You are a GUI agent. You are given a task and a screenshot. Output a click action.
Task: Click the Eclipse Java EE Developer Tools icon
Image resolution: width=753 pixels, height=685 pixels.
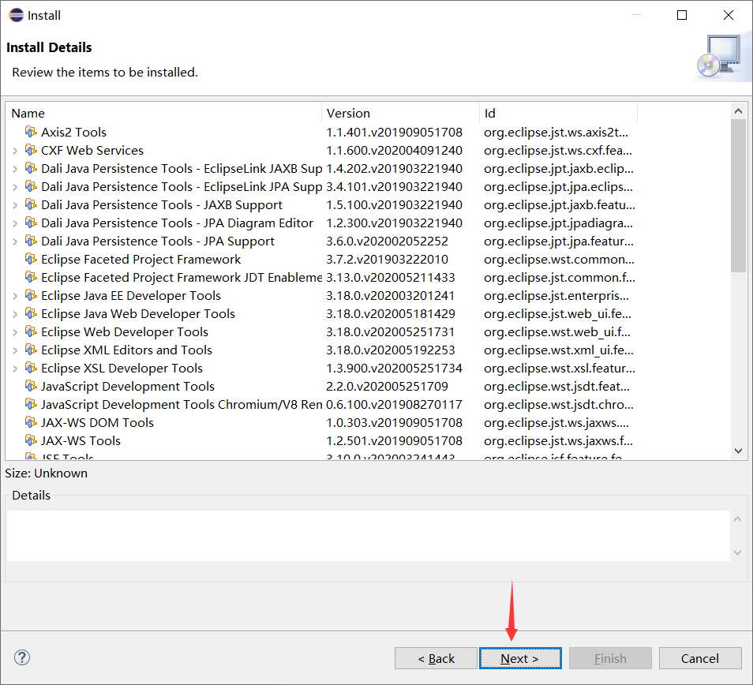pyautogui.click(x=31, y=295)
